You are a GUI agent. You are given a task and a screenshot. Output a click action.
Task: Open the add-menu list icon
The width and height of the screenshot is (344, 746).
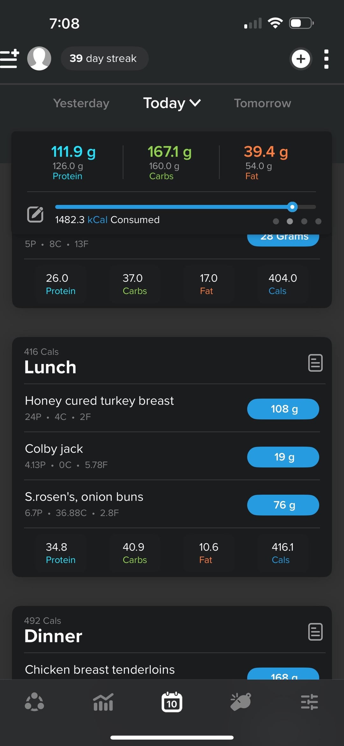pos(10,59)
